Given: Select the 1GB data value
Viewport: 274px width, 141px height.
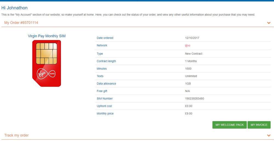Looking at the screenshot, I should click(188, 84).
